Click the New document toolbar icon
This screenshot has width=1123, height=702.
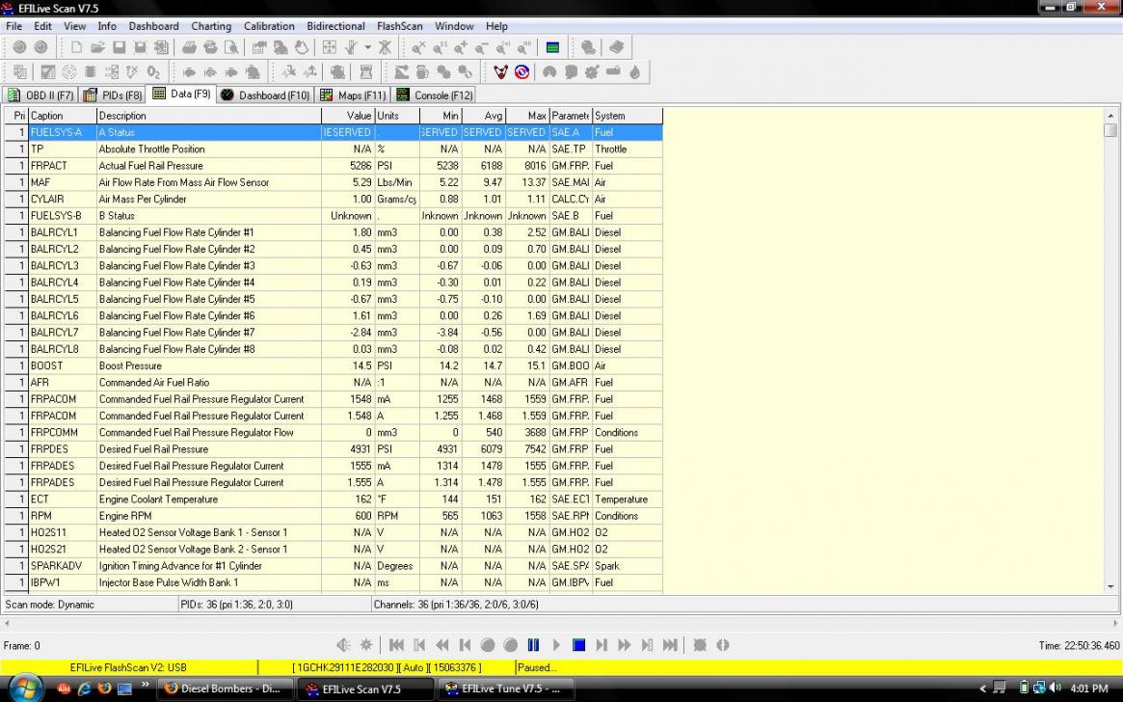pyautogui.click(x=77, y=47)
